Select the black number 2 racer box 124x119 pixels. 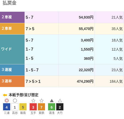(x=60, y=107)
